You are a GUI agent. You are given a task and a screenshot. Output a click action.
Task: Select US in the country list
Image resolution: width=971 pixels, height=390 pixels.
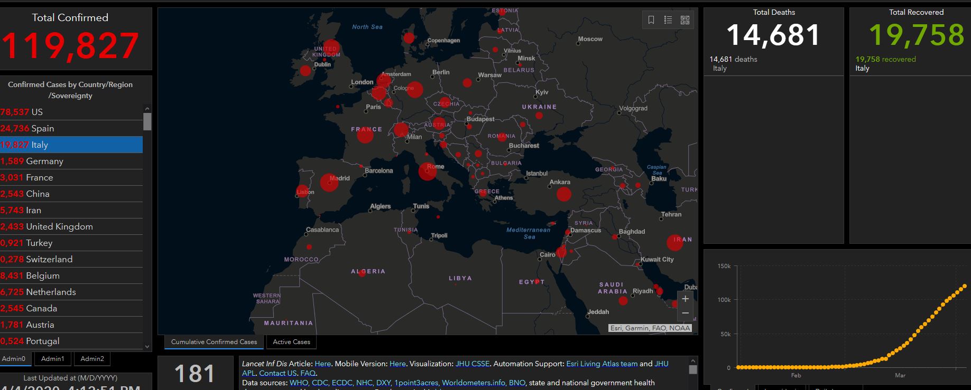pyautogui.click(x=71, y=112)
